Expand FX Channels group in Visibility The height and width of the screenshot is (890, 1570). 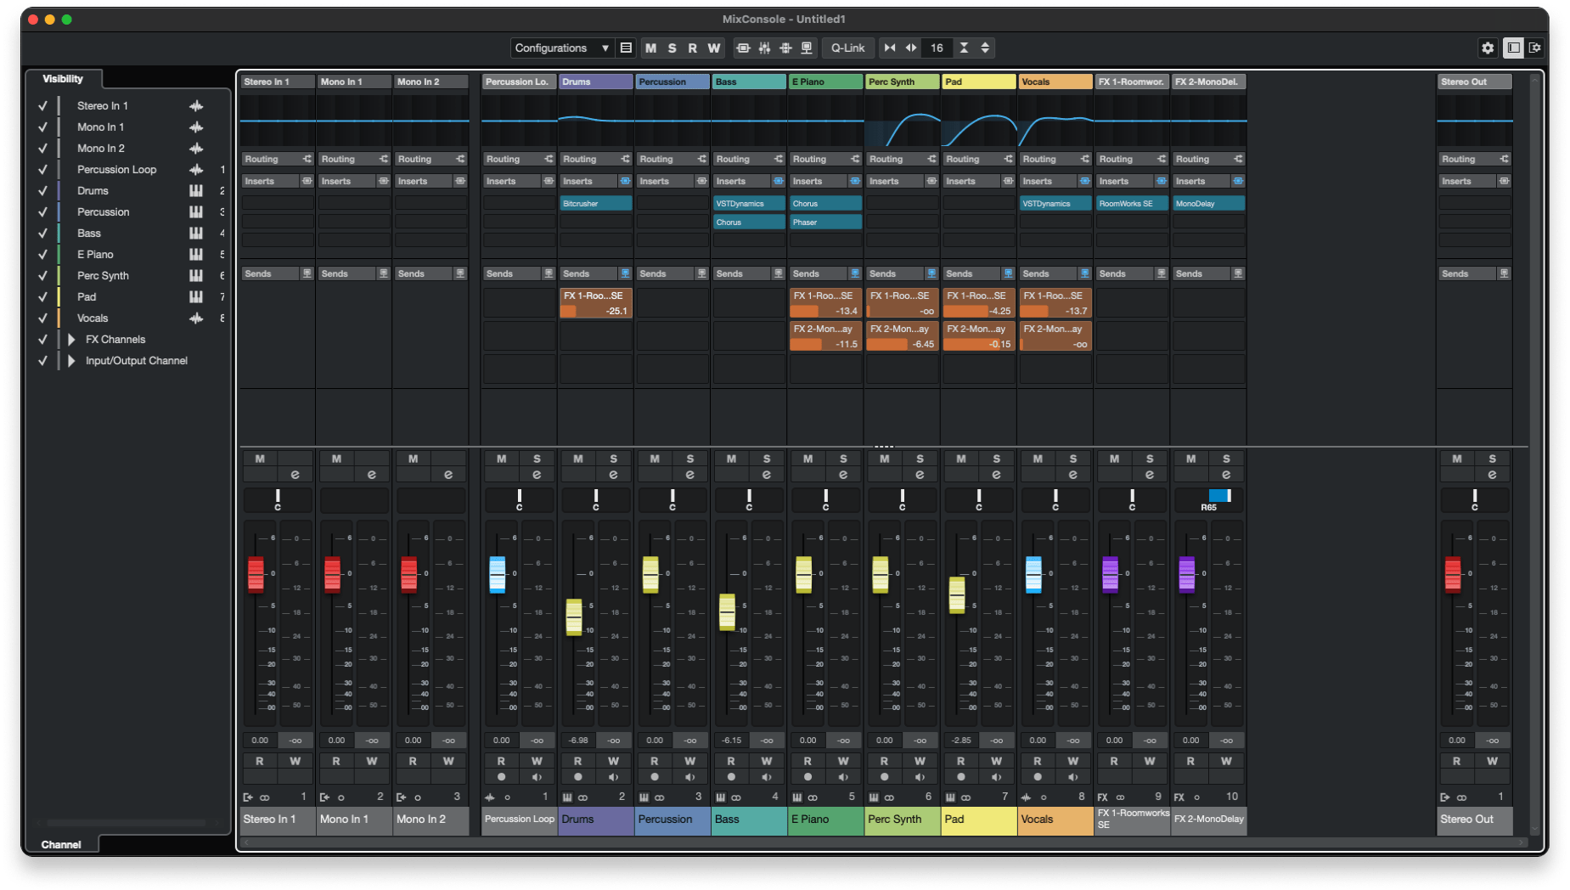tap(71, 340)
